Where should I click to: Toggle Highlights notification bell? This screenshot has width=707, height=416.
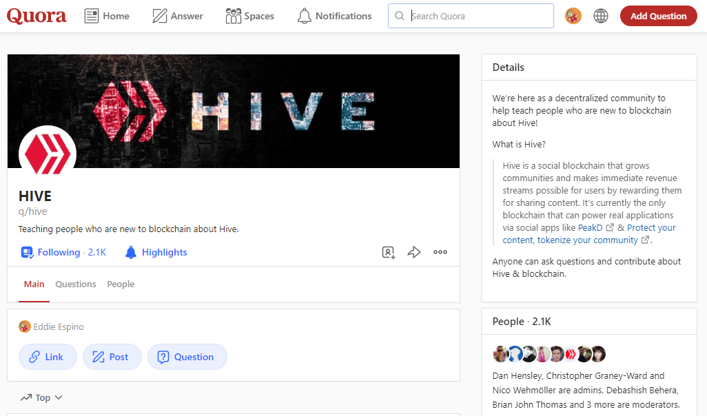pos(156,252)
